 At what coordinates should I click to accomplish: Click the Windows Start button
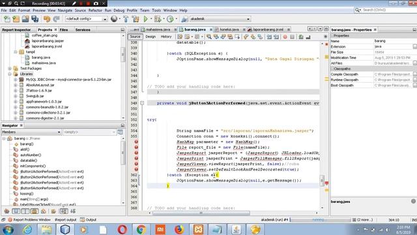click(8, 229)
